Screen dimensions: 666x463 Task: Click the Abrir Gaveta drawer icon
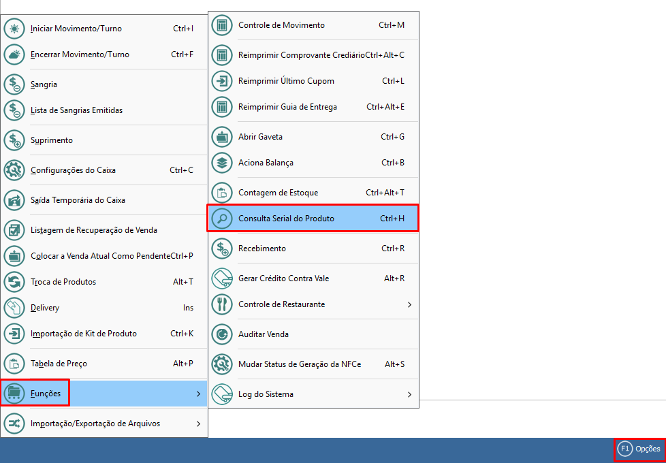point(222,137)
